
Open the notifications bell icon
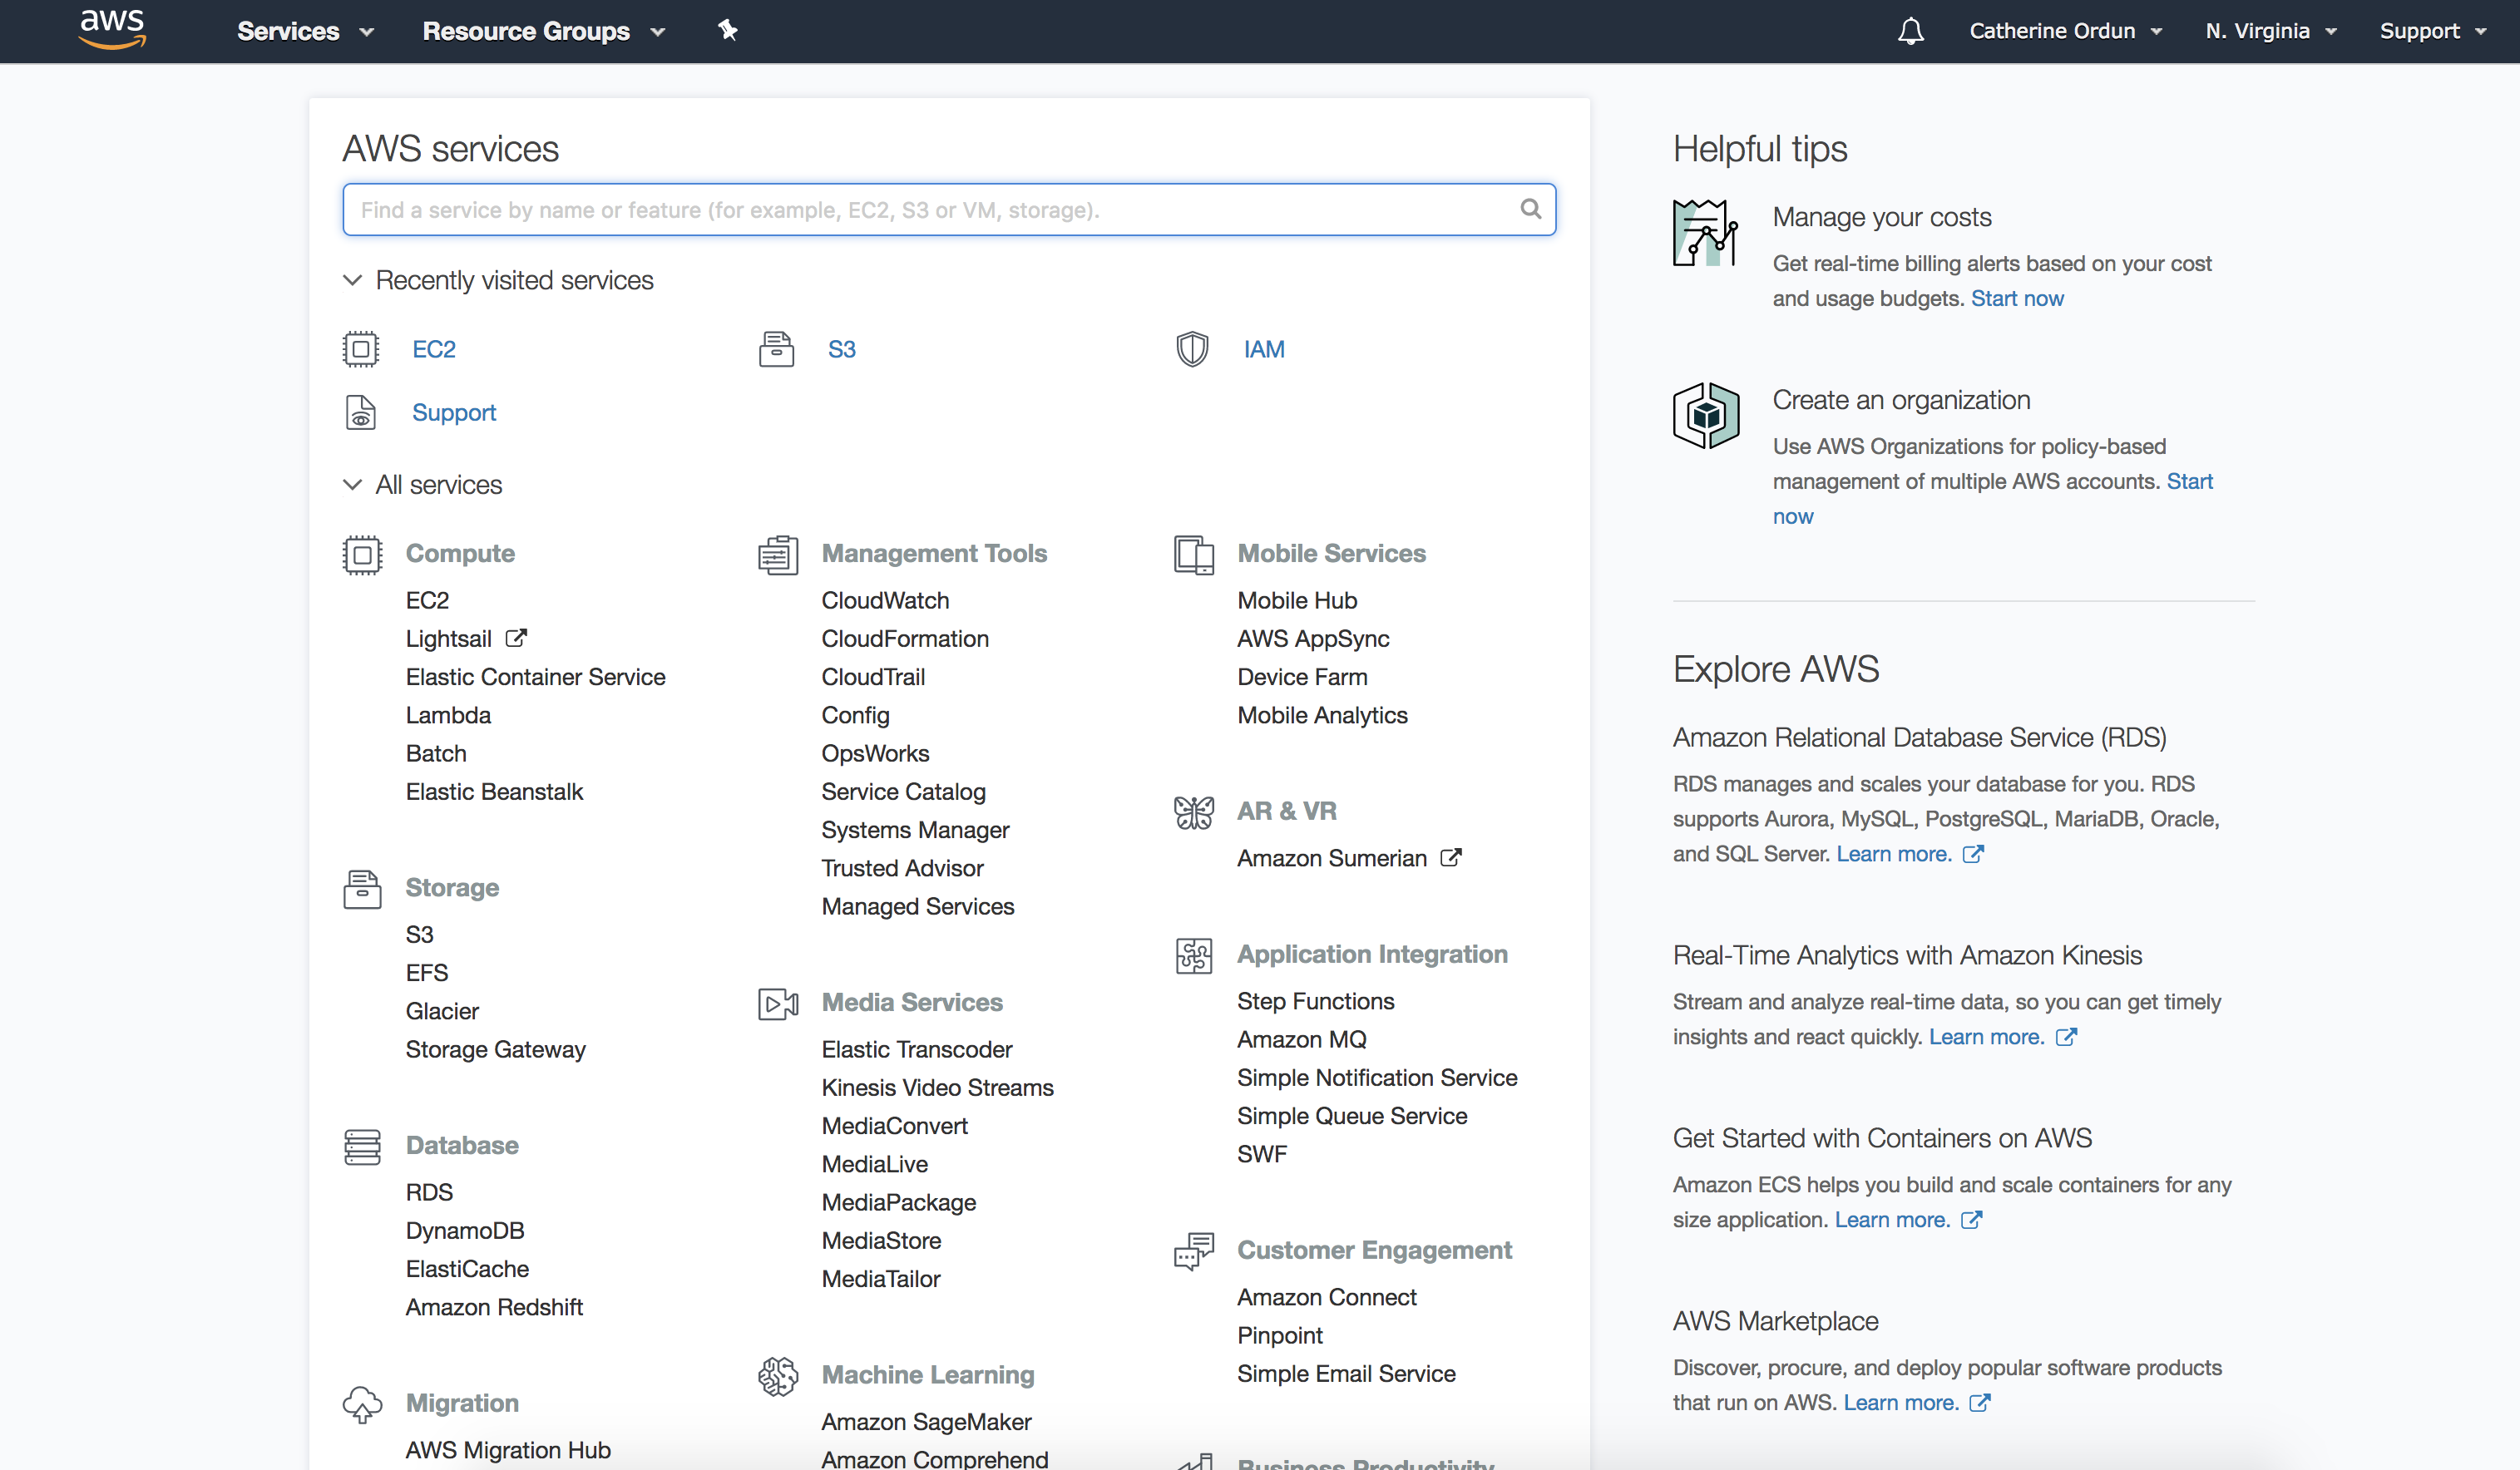[1910, 31]
